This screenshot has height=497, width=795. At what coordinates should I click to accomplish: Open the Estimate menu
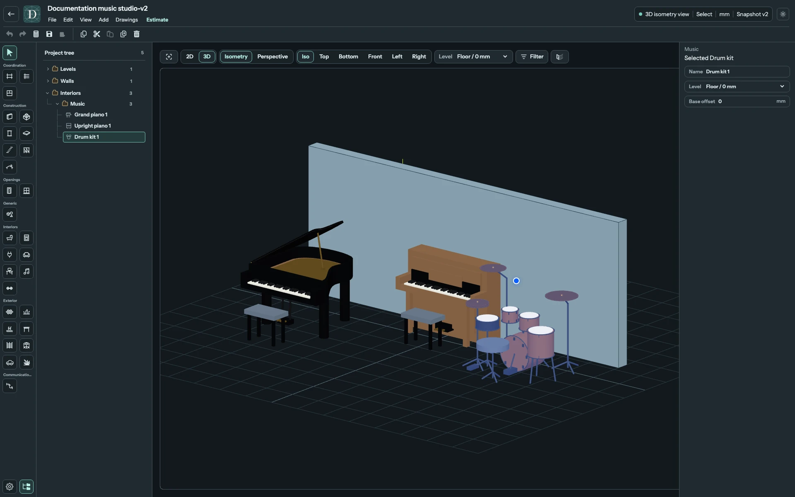tap(157, 20)
